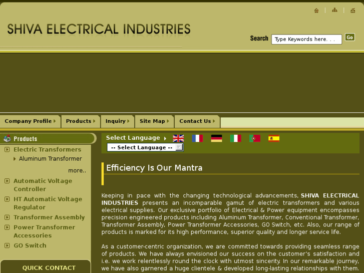This screenshot has height=273, width=364.
Task: Open HT Automatic Voltage Regulator link
Action: click(x=48, y=203)
